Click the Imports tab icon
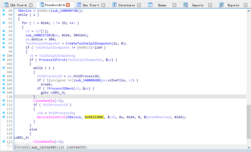 coord(186,5)
